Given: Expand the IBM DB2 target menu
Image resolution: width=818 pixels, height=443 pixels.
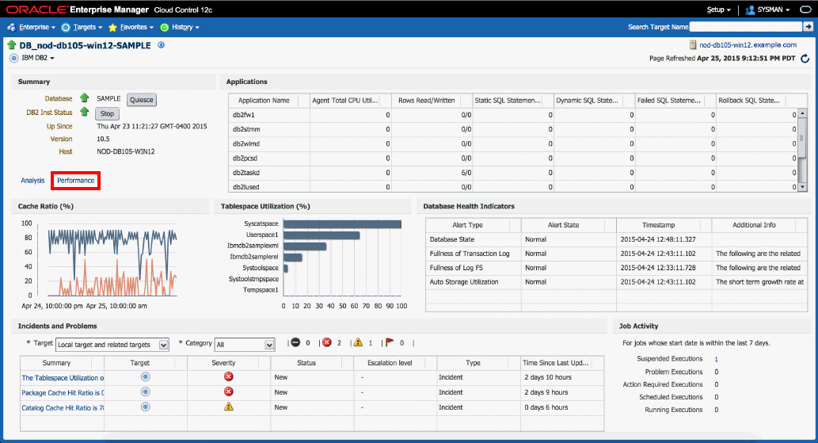Looking at the screenshot, I should tap(38, 58).
